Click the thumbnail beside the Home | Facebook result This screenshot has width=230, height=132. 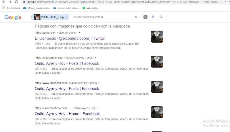click(x=157, y=112)
